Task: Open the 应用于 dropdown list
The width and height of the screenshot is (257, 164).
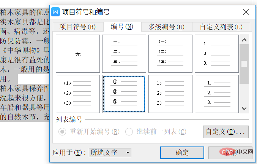Action: click(110, 153)
